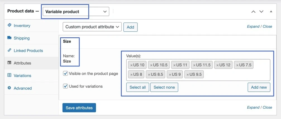Switch to the Variations tab
This screenshot has height=119, width=281.
(22, 76)
